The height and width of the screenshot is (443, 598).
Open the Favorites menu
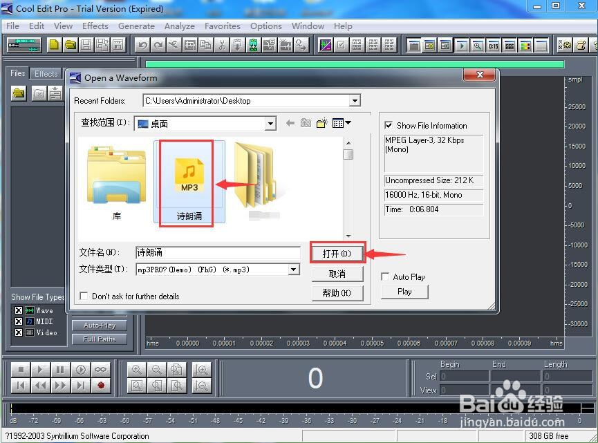pos(223,26)
